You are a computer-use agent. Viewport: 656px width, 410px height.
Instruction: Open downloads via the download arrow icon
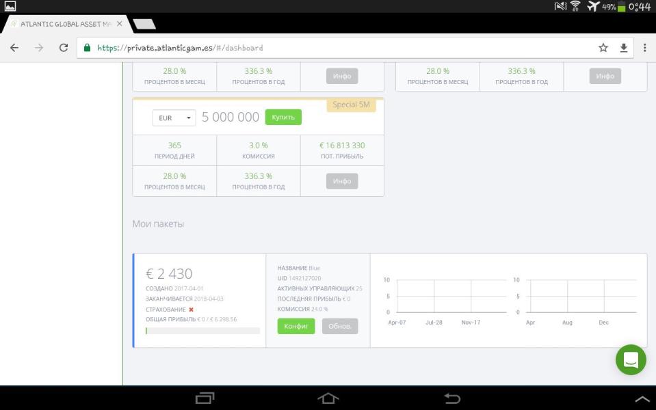pos(623,48)
